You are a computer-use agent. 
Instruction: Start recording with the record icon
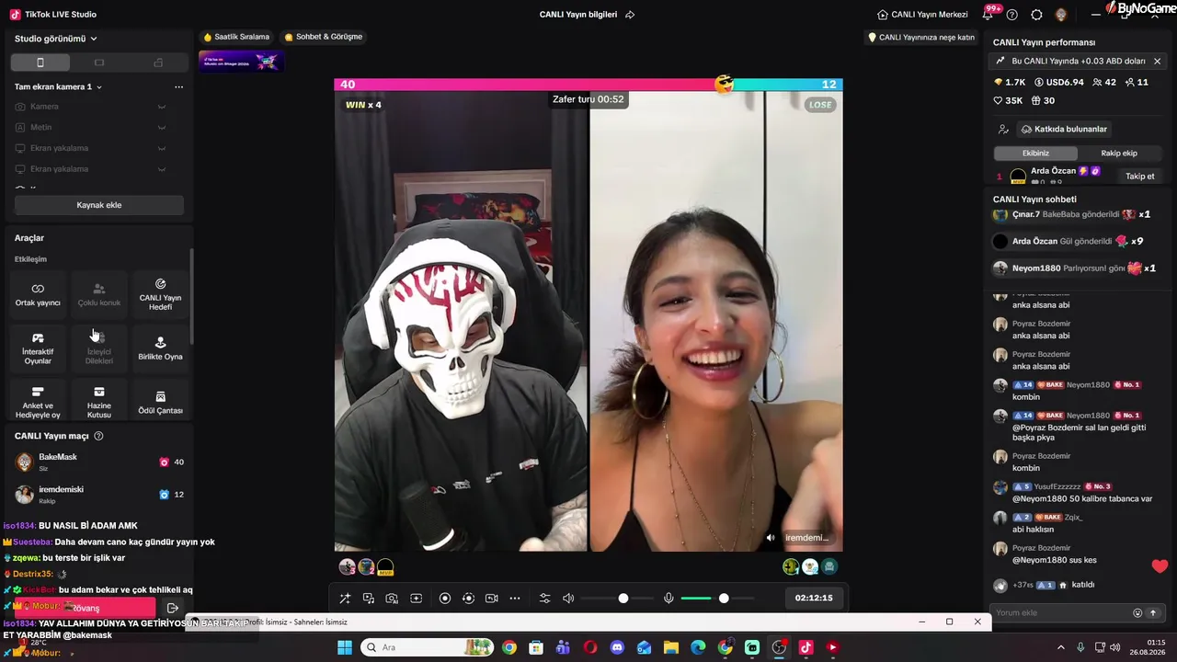tap(445, 599)
